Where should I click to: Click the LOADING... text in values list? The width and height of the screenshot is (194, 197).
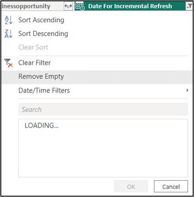click(x=41, y=125)
